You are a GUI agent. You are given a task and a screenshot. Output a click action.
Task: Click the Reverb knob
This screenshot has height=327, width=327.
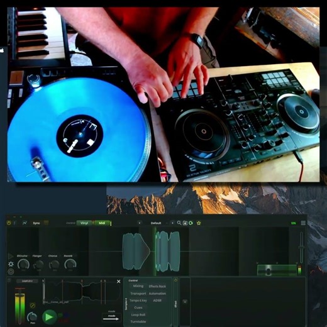tap(70, 265)
